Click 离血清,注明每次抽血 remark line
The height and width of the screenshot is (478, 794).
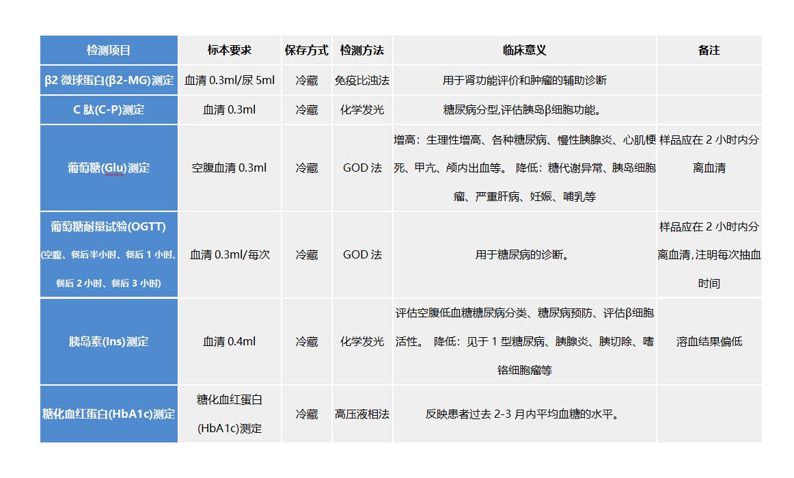[709, 254]
